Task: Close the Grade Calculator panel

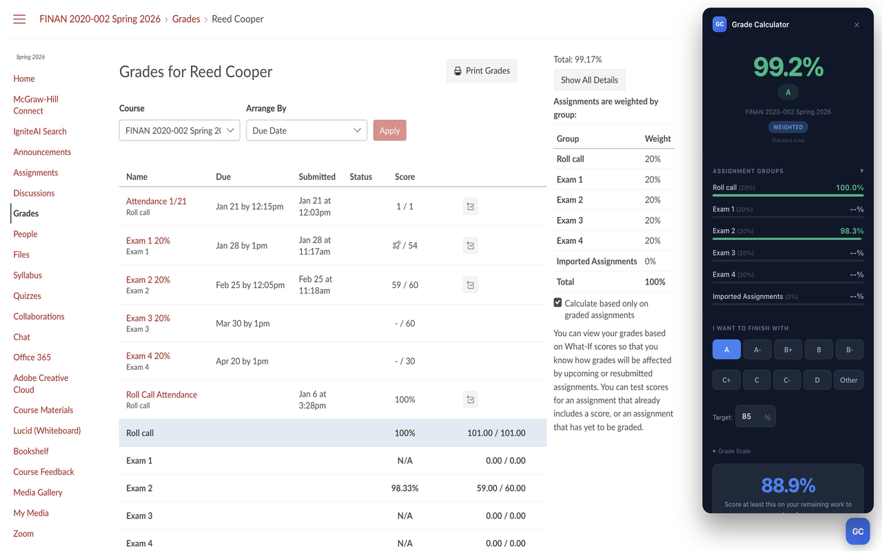Action: coord(857,25)
